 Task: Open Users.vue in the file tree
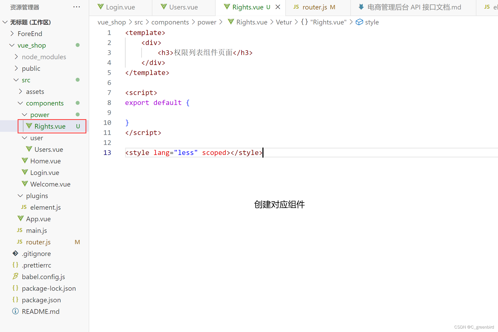49,149
